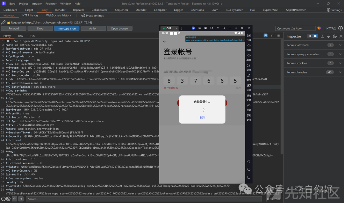Go to next search match arrow
344x203 pixels.
21,199
